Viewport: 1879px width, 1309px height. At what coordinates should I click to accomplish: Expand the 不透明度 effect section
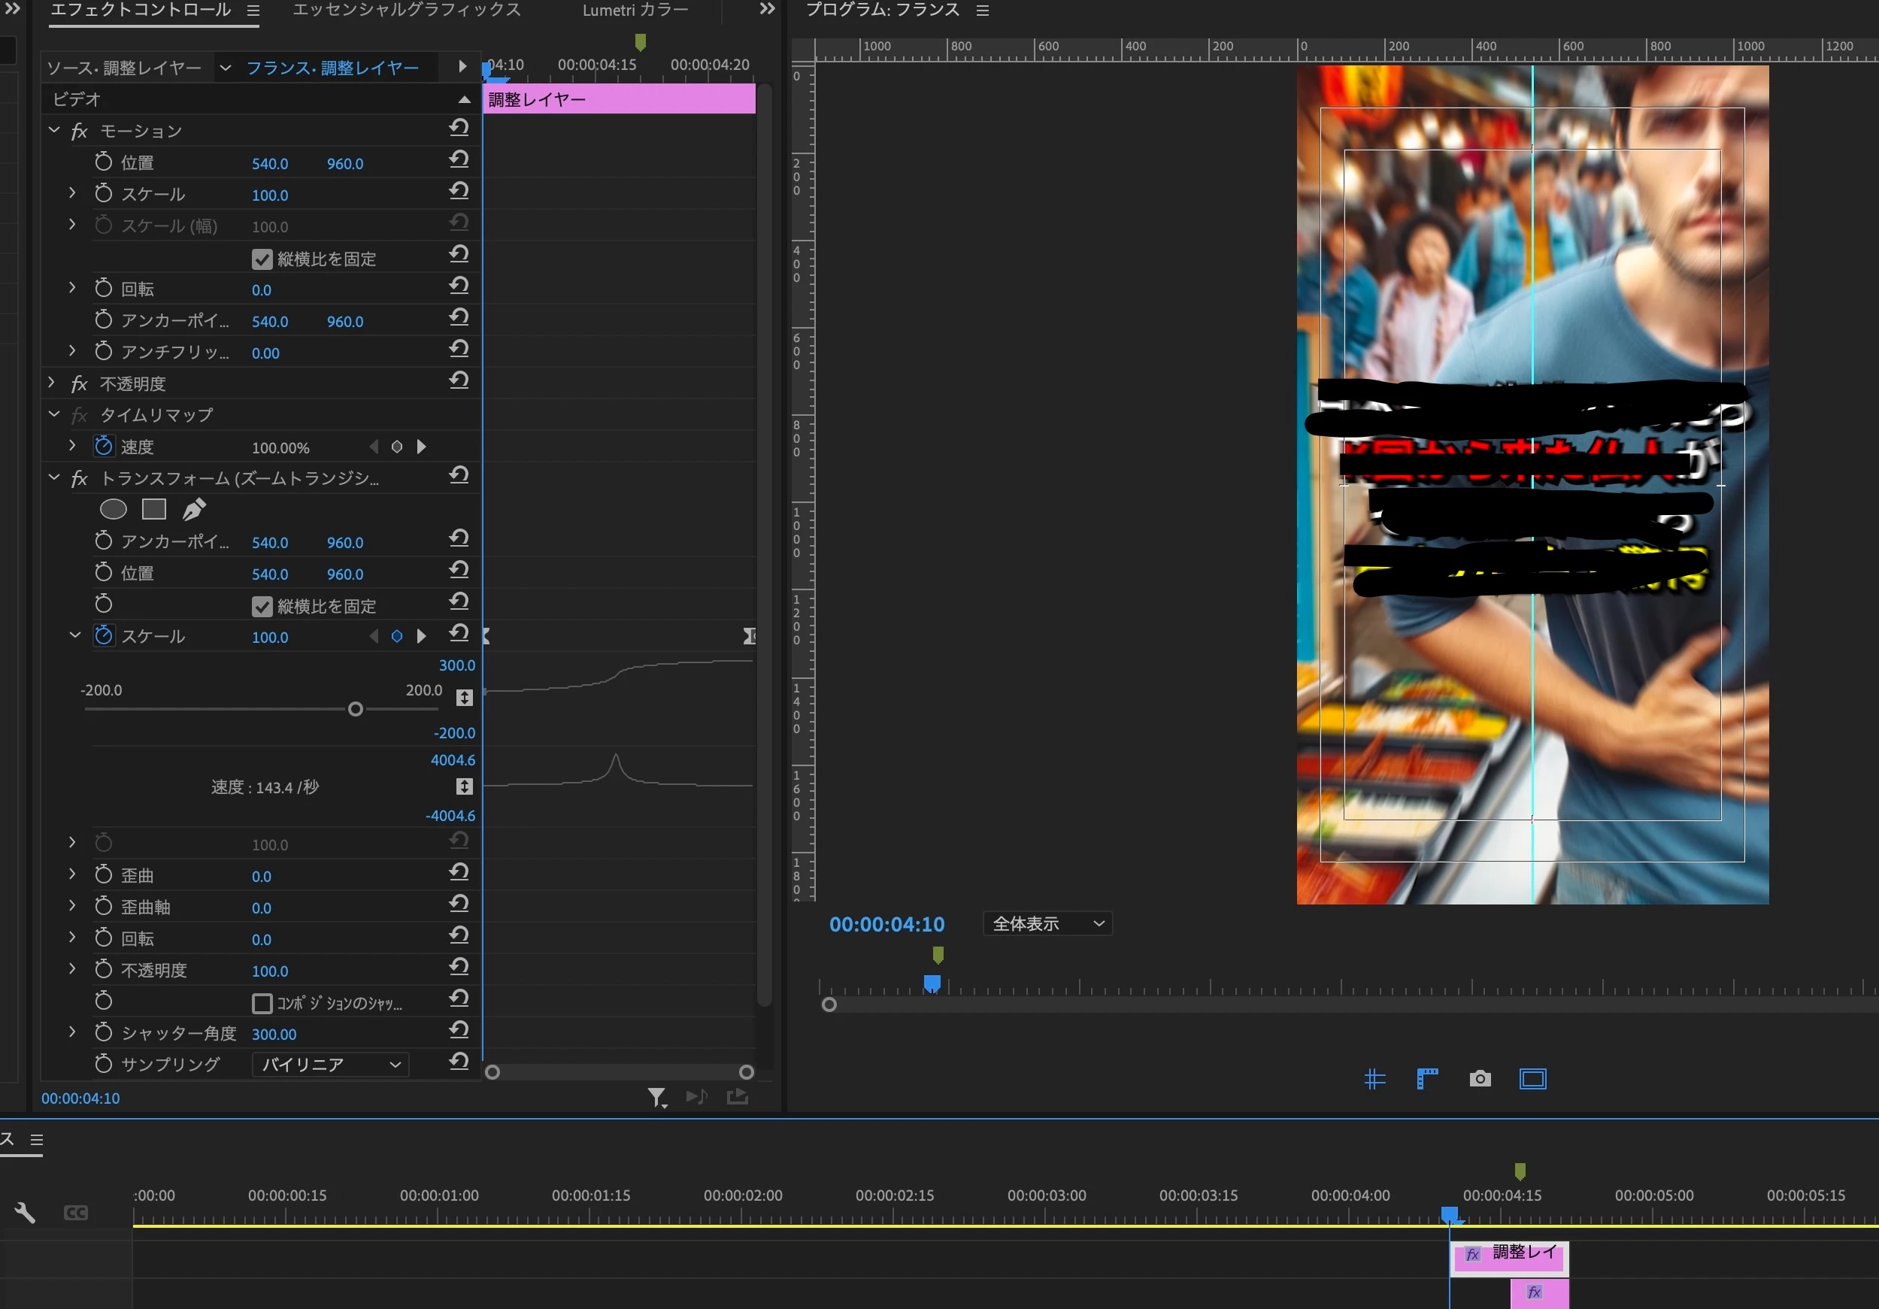point(53,383)
